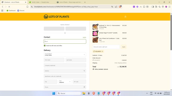Close the Checkout - Lots of Plants tab
Viewport: 172px width, 96px height.
click(x=26, y=2)
